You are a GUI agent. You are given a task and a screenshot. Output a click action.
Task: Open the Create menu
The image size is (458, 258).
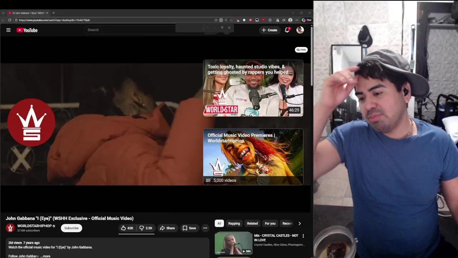[x=269, y=30]
